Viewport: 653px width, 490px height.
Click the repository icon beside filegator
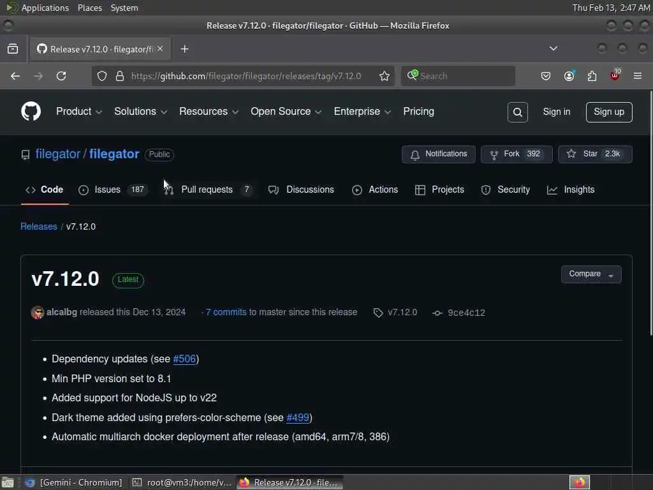point(26,154)
